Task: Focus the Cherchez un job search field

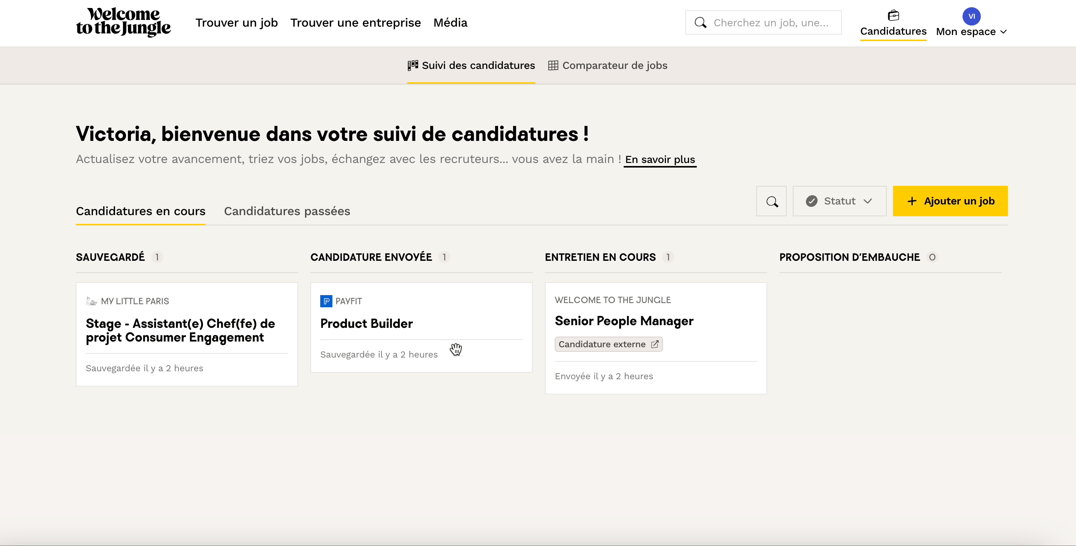Action: coord(770,22)
